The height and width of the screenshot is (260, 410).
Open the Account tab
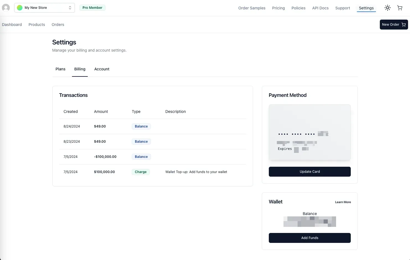(102, 69)
